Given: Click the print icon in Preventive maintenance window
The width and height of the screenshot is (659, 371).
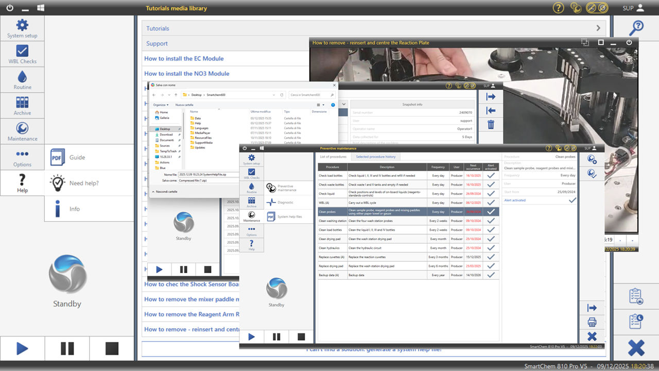Looking at the screenshot, I should click(x=592, y=322).
